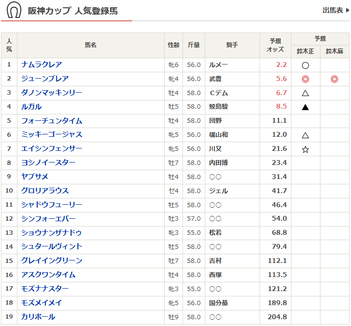Click the 人気 column header
This screenshot has width=351, height=326.
(9, 45)
